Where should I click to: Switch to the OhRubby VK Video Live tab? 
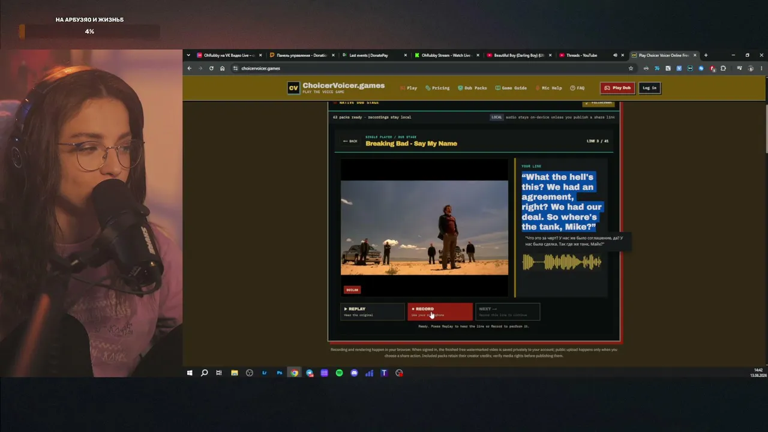tap(229, 55)
